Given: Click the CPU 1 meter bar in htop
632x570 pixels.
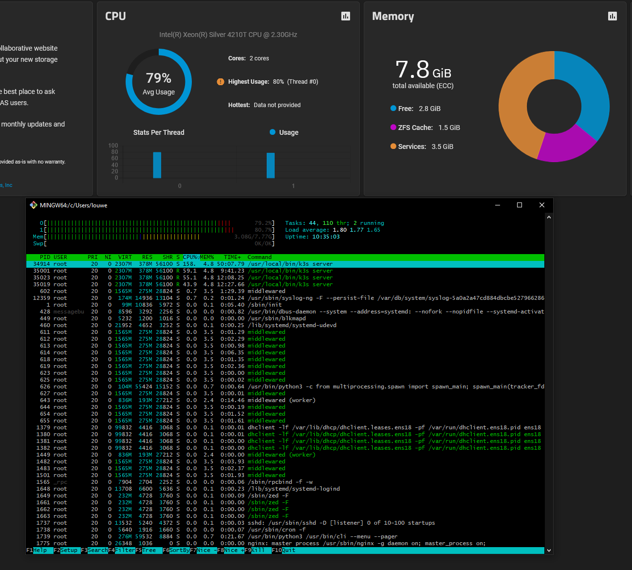Looking at the screenshot, I should 157,230.
